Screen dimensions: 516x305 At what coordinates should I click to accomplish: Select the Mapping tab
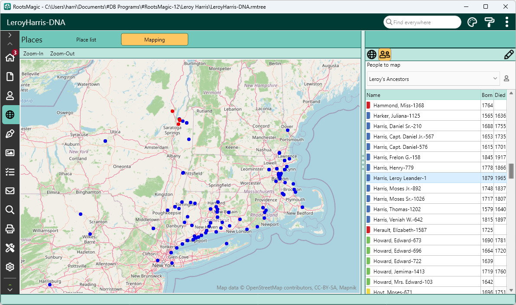point(155,39)
